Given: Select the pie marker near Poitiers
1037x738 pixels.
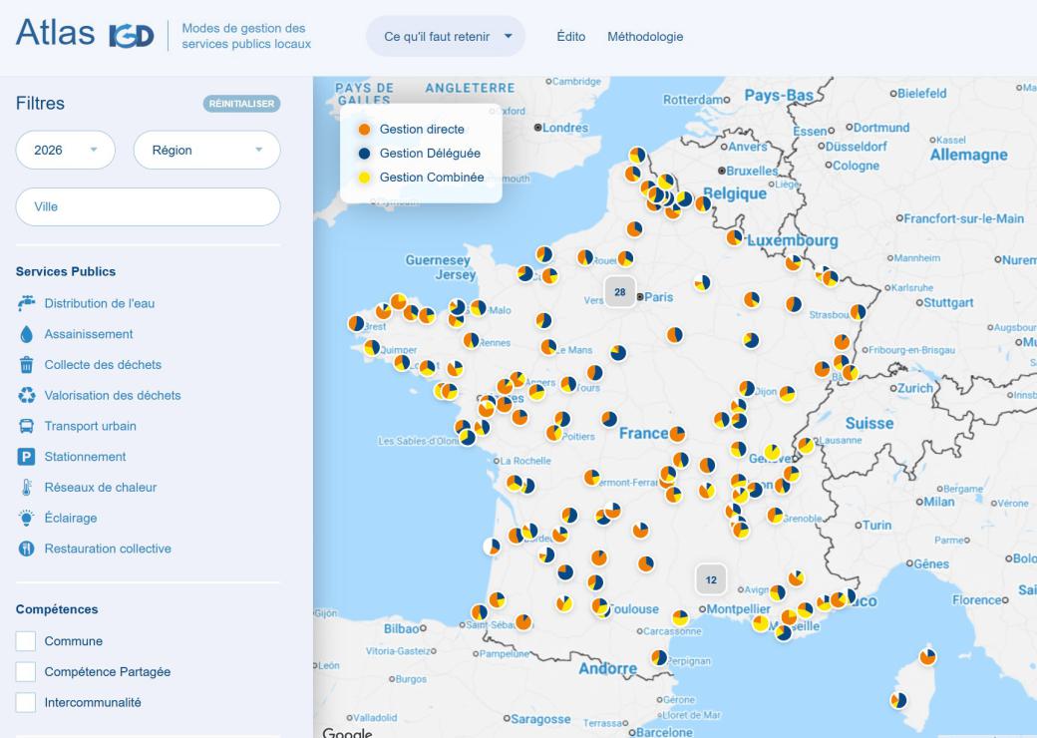Looking at the screenshot, I should (554, 433).
